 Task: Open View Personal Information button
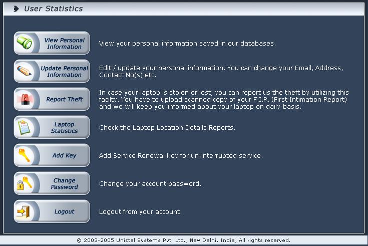coord(64,44)
